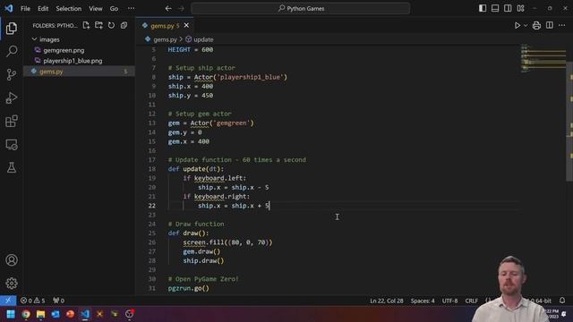Click the editor vertical scrollbar
This screenshot has width=573, height=322.
coord(569,121)
